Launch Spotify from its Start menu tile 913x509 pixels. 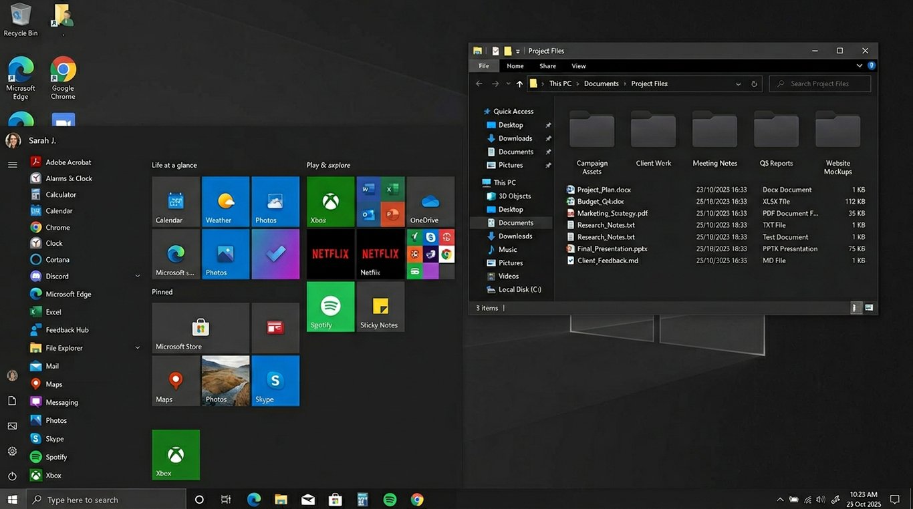(330, 307)
